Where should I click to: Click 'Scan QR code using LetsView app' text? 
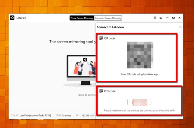pos(139,74)
